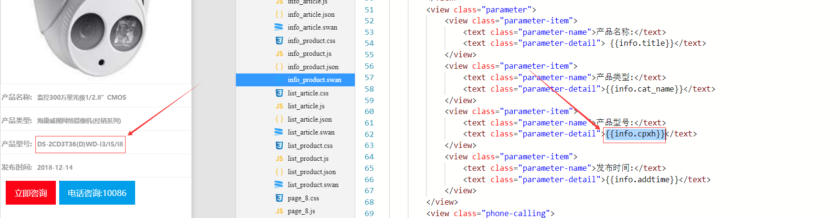Screen dimensions: 839x218
Task: Click the CSS icon next to info_product.css
Action: (279, 41)
